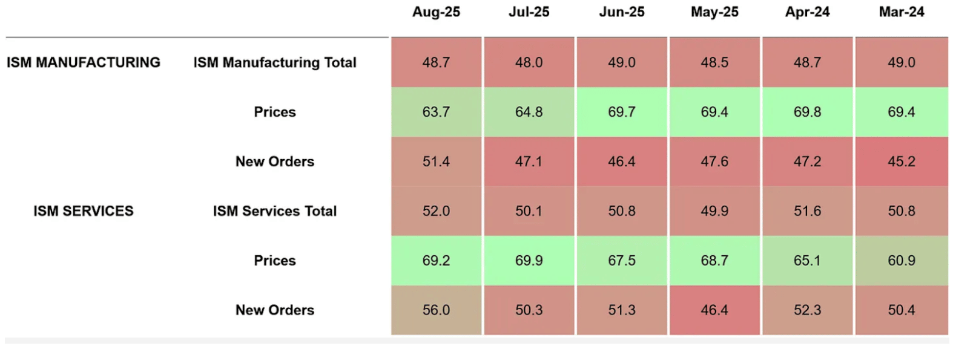Click the 69.9 services Prices cell
The width and height of the screenshot is (953, 352).
pos(529,261)
